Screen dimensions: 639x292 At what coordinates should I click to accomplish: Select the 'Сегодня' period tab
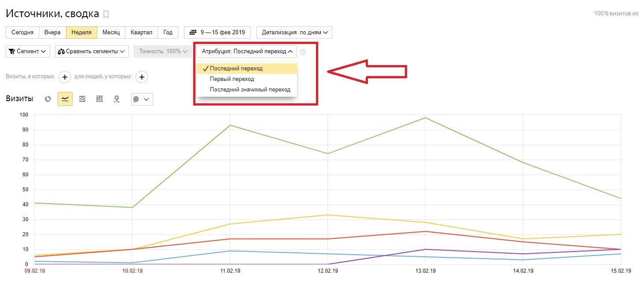pyautogui.click(x=22, y=33)
